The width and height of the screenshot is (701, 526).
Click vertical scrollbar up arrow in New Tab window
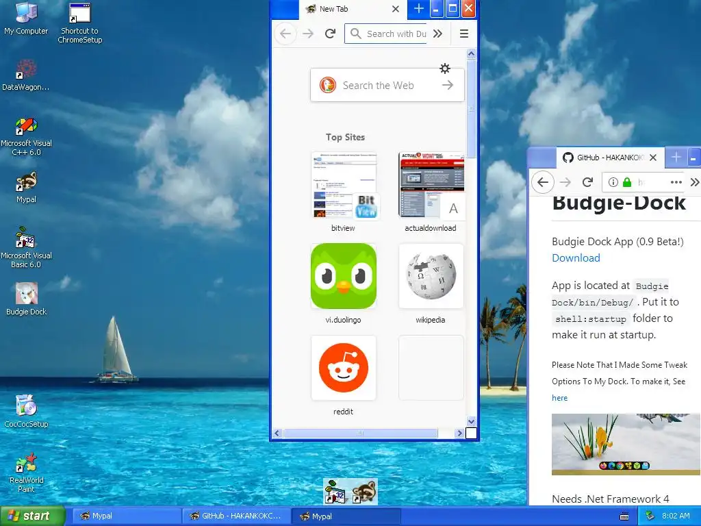point(471,53)
